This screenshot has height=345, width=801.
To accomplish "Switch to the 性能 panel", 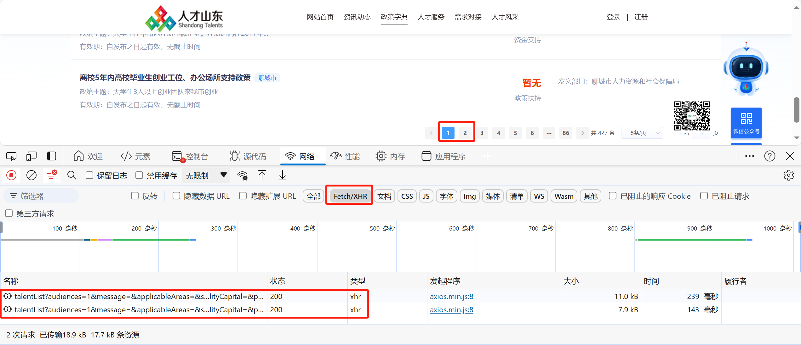I will (345, 156).
